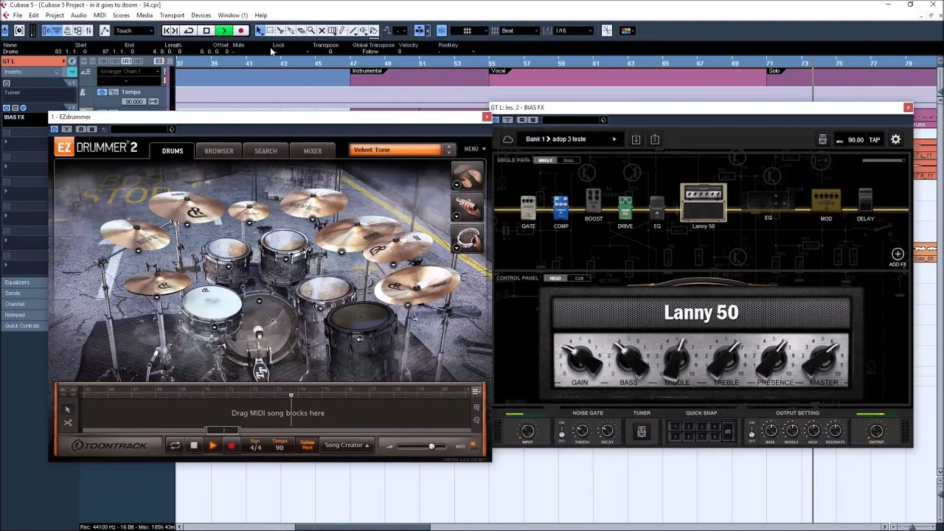
Task: Open the File menu
Action: click(x=17, y=15)
